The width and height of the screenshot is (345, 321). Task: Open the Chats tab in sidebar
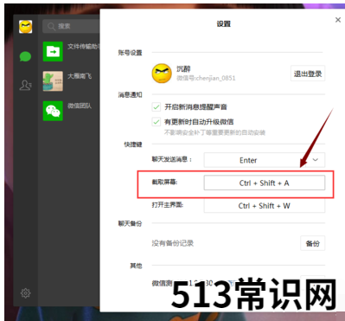25,56
